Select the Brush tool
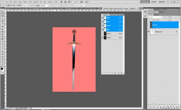Viewport: 181px width, 110px height. tap(2, 29)
